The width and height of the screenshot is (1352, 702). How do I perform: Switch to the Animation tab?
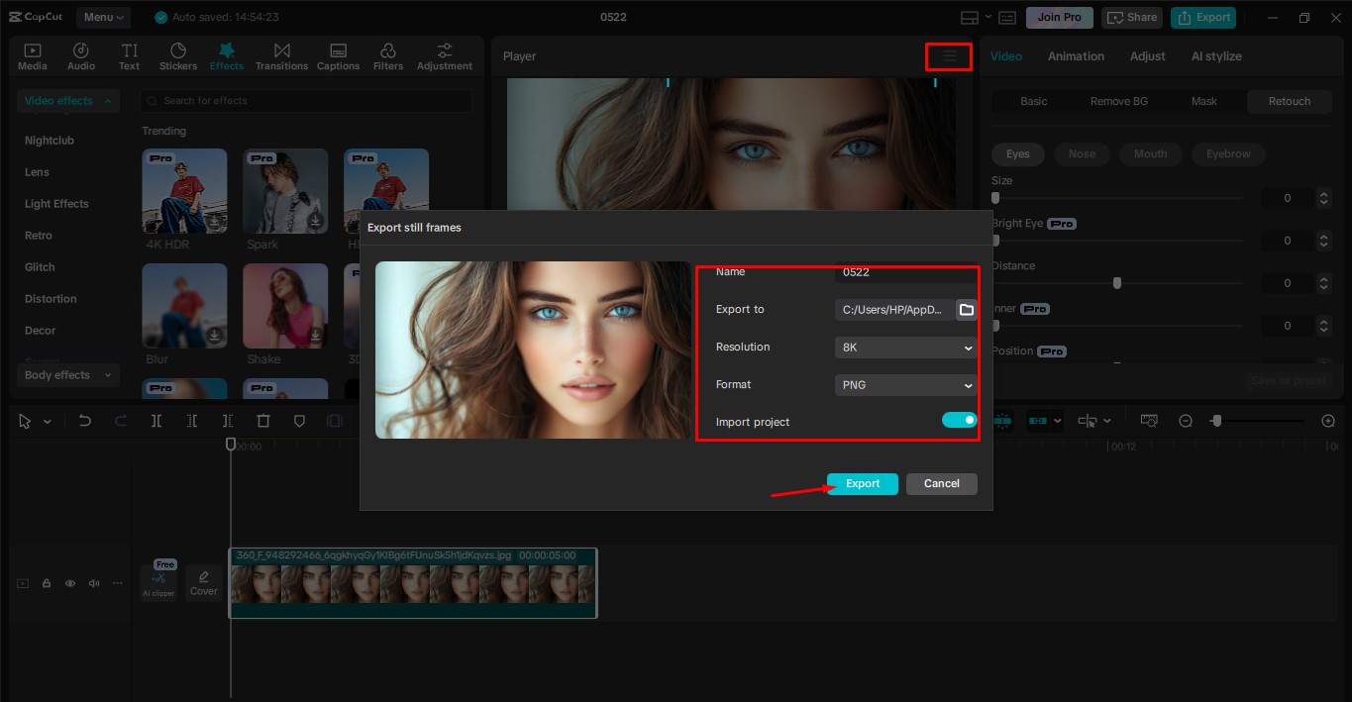(1076, 55)
